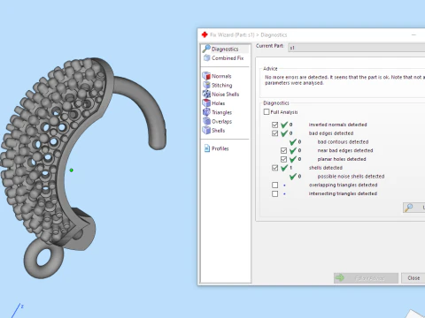Click the advice text 'No more errors are detected'
Screen dimensions: 425x318
click(x=297, y=77)
